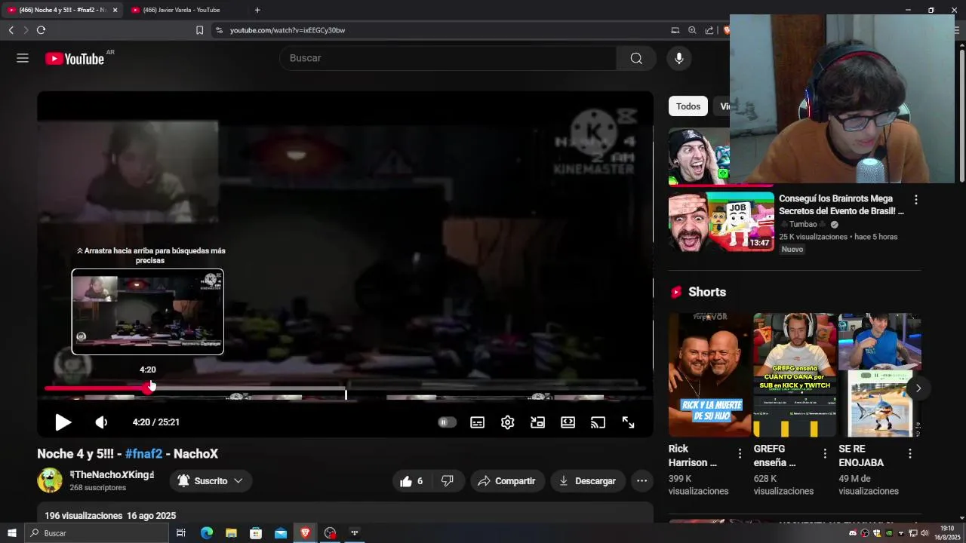Launch Microsoft Edge from the taskbar
The image size is (966, 543).
pos(206,533)
